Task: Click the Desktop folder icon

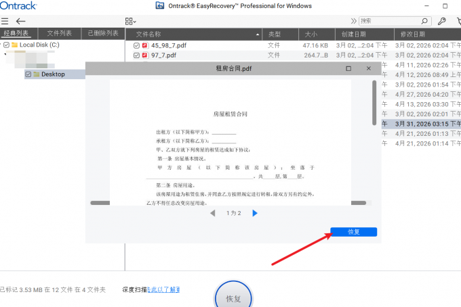Action: [x=37, y=74]
